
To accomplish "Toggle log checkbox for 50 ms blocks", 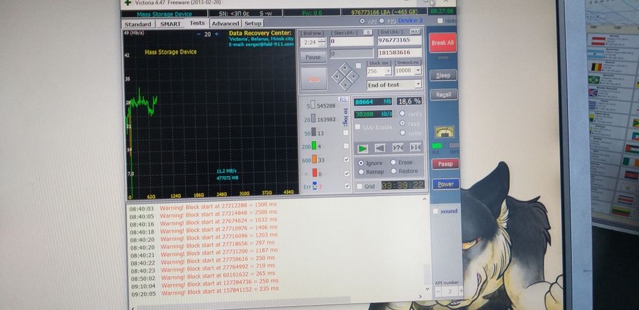I will pyautogui.click(x=346, y=133).
